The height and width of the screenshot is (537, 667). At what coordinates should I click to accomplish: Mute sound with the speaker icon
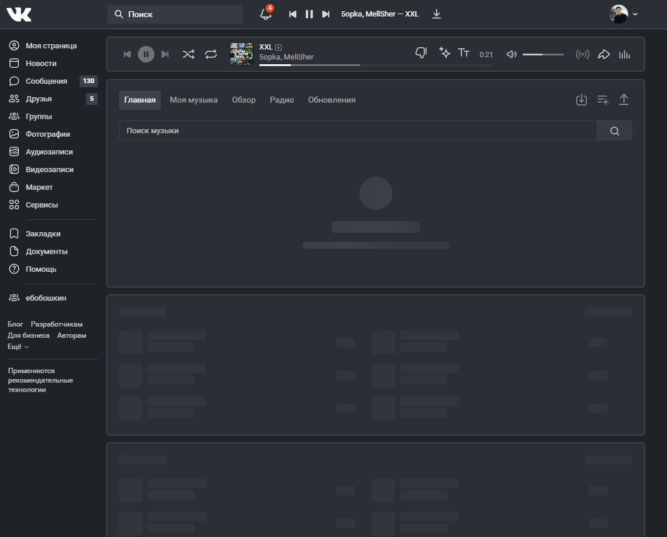point(511,54)
